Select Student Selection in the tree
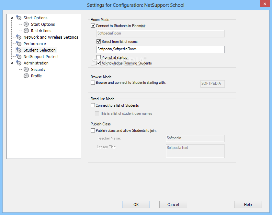Image resolution: width=272 pixels, height=215 pixels. (40, 50)
